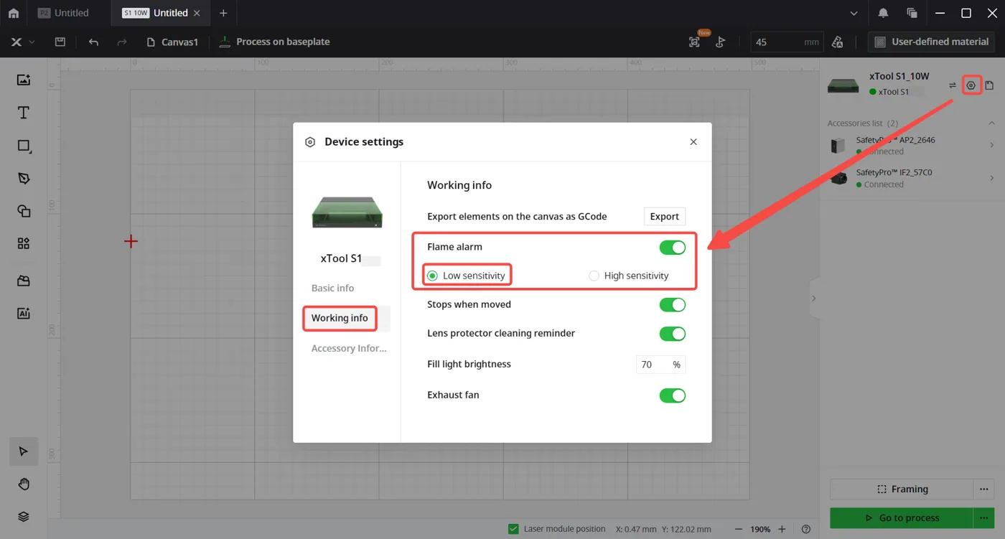Click the Go to process button
Viewport: 1005px width, 539px height.
pos(902,518)
